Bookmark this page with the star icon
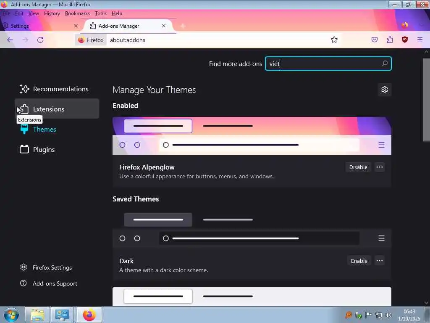This screenshot has width=430, height=323. coord(334,40)
